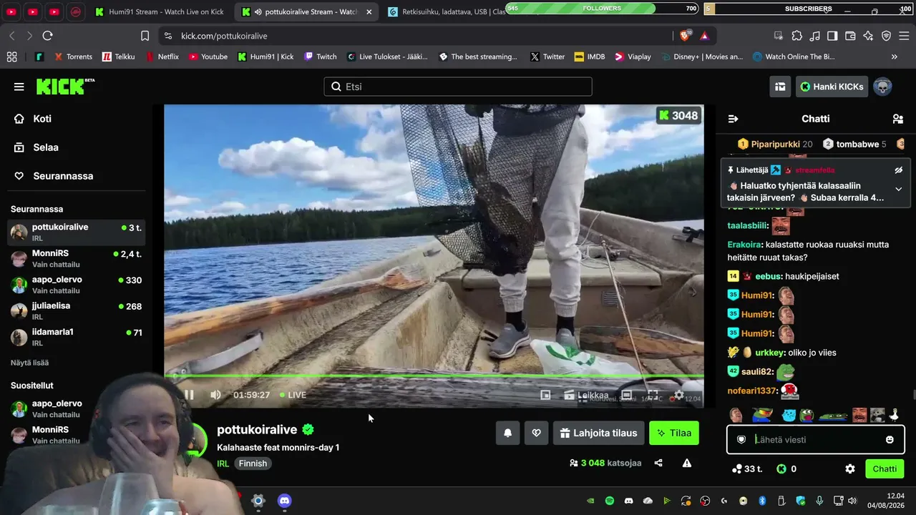The width and height of the screenshot is (916, 515).
Task: Unfollow channel with the broken-heart button
Action: coord(536,433)
